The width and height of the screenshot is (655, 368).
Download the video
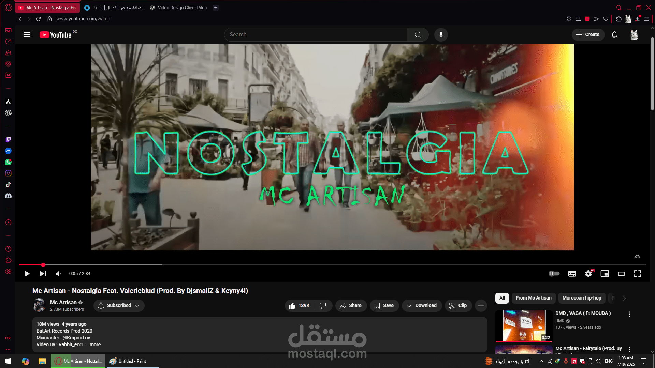(x=422, y=306)
